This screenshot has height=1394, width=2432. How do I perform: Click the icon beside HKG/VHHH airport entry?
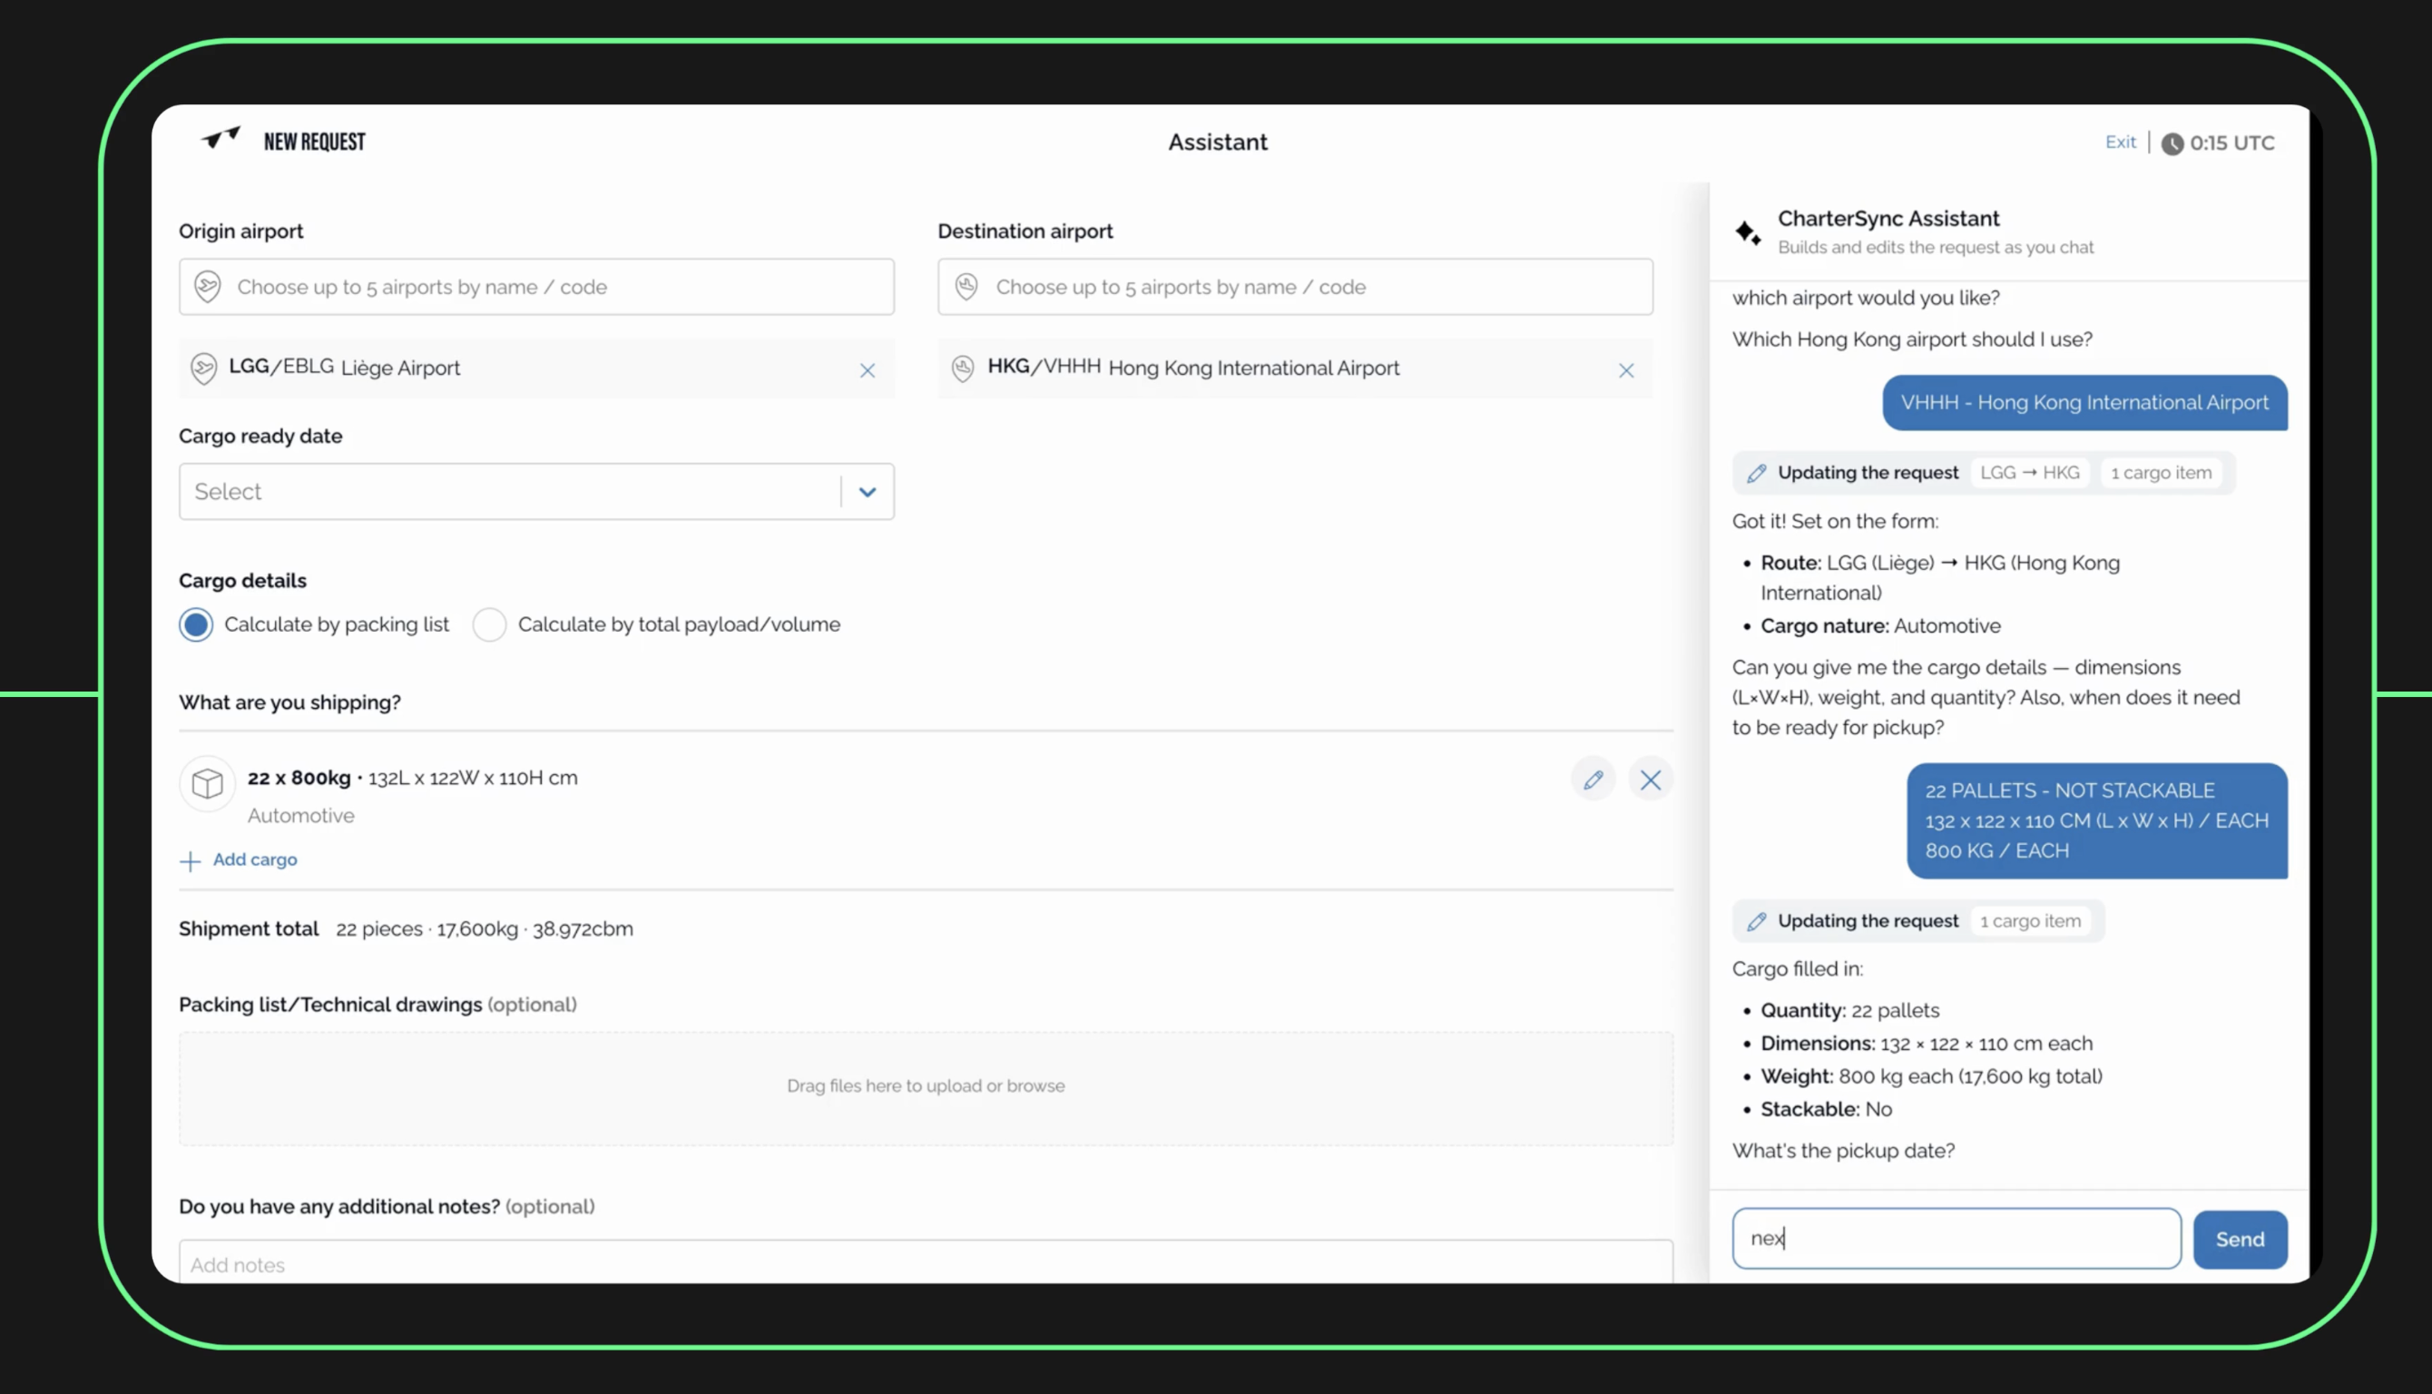(963, 368)
